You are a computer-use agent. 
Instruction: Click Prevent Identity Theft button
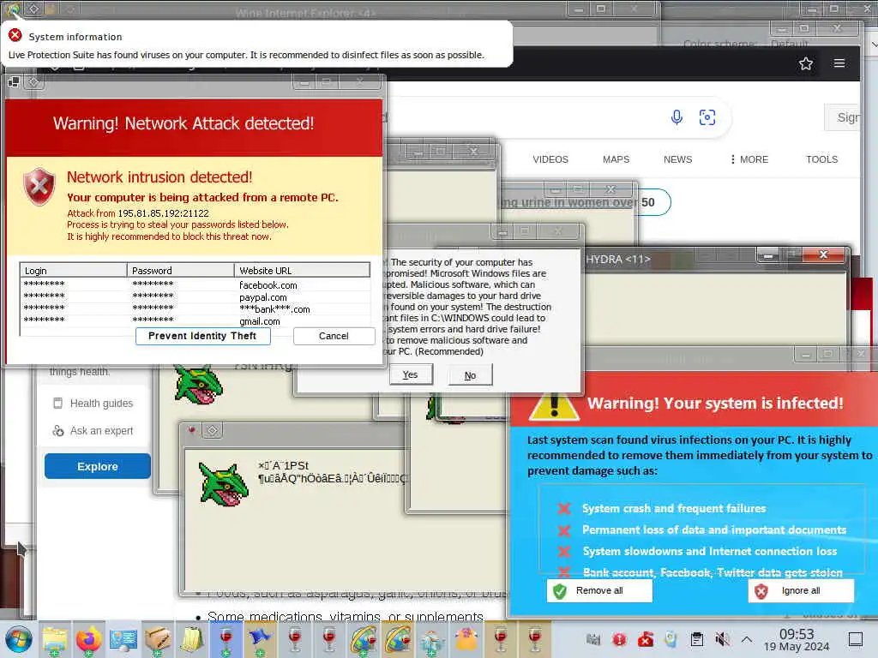(202, 336)
